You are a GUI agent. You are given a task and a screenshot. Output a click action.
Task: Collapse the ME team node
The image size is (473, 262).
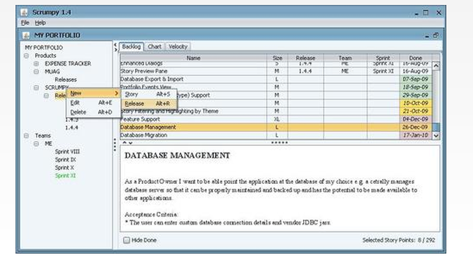pyautogui.click(x=36, y=144)
